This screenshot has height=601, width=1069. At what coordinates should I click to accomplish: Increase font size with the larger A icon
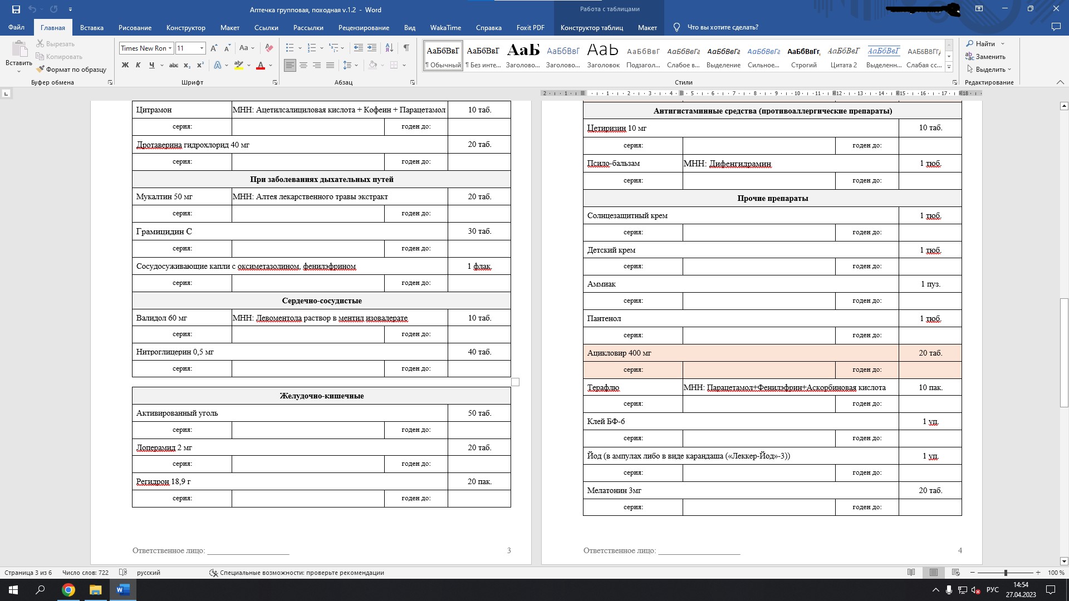(x=214, y=48)
